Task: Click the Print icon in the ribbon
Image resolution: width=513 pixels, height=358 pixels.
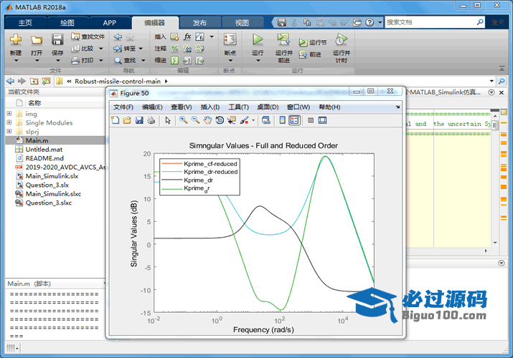Action: (75, 60)
